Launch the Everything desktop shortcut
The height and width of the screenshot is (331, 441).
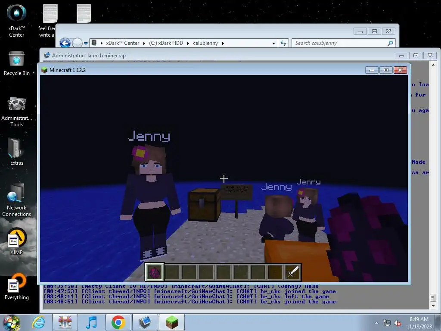[17, 287]
